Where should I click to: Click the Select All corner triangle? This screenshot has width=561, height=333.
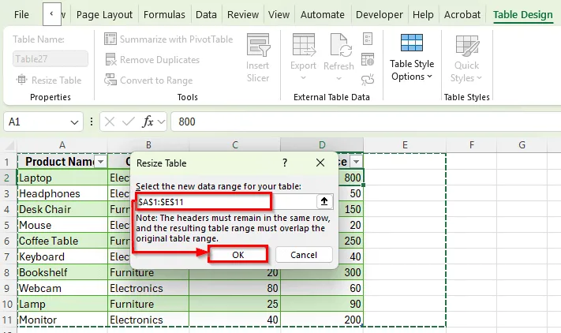click(x=9, y=145)
